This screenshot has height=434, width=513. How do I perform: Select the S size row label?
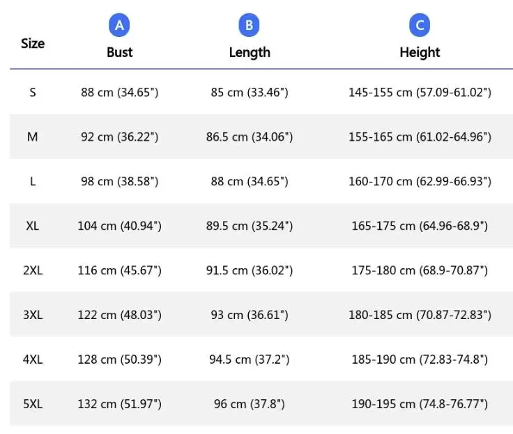click(33, 92)
